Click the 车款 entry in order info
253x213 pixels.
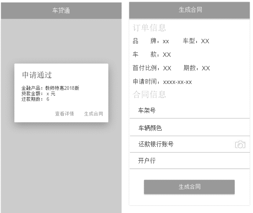point(152,55)
